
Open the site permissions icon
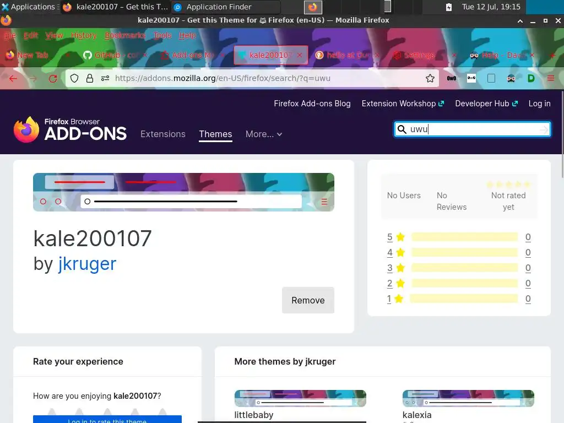[105, 78]
